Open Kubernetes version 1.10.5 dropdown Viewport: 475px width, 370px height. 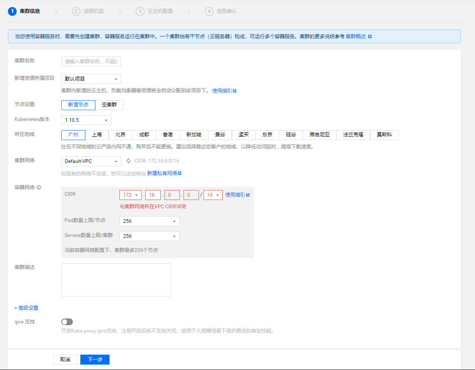(x=86, y=120)
